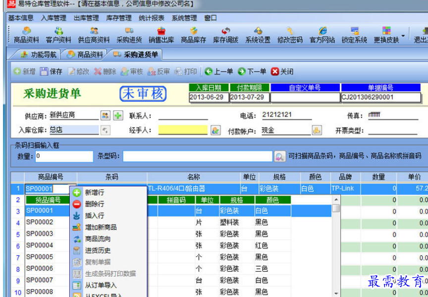Switch to 功能导航 tab
428x297 pixels.
pyautogui.click(x=39, y=54)
